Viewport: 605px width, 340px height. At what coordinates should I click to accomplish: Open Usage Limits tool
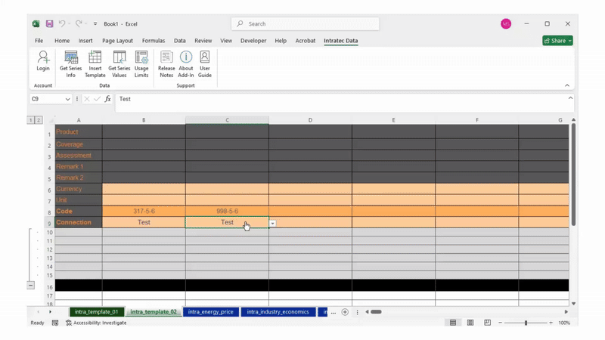pos(141,64)
